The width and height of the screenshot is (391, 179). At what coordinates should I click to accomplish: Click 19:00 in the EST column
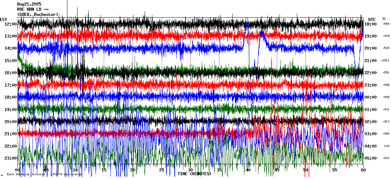click(x=10, y=110)
